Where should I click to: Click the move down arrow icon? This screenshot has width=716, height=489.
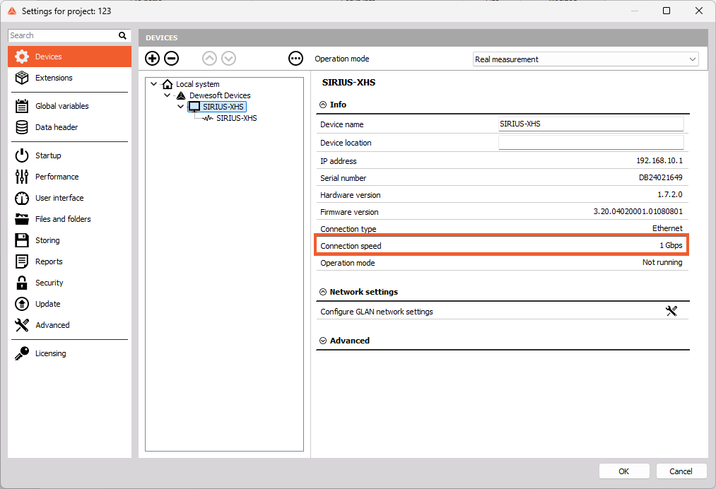click(x=229, y=59)
